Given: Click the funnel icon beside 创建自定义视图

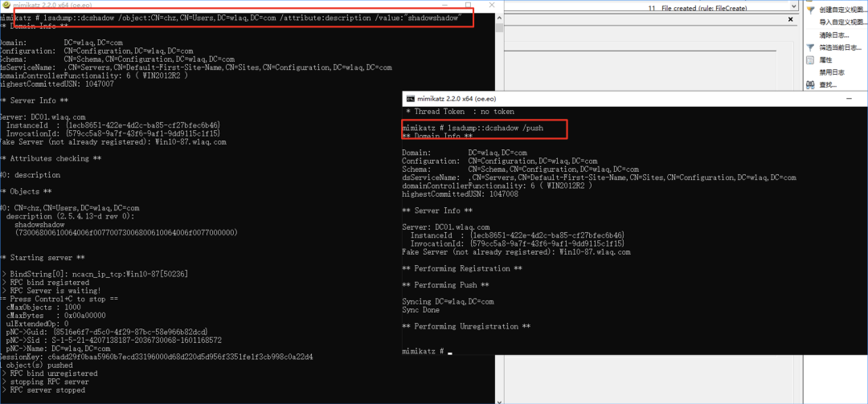Looking at the screenshot, I should pos(810,10).
